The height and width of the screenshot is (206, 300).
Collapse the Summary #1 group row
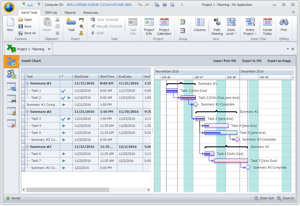pyautogui.click(x=27, y=83)
